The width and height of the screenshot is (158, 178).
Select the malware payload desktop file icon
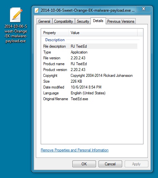16,15
